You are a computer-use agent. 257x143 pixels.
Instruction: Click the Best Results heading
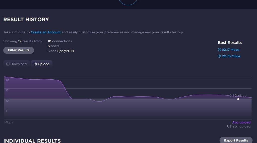[x=230, y=43]
